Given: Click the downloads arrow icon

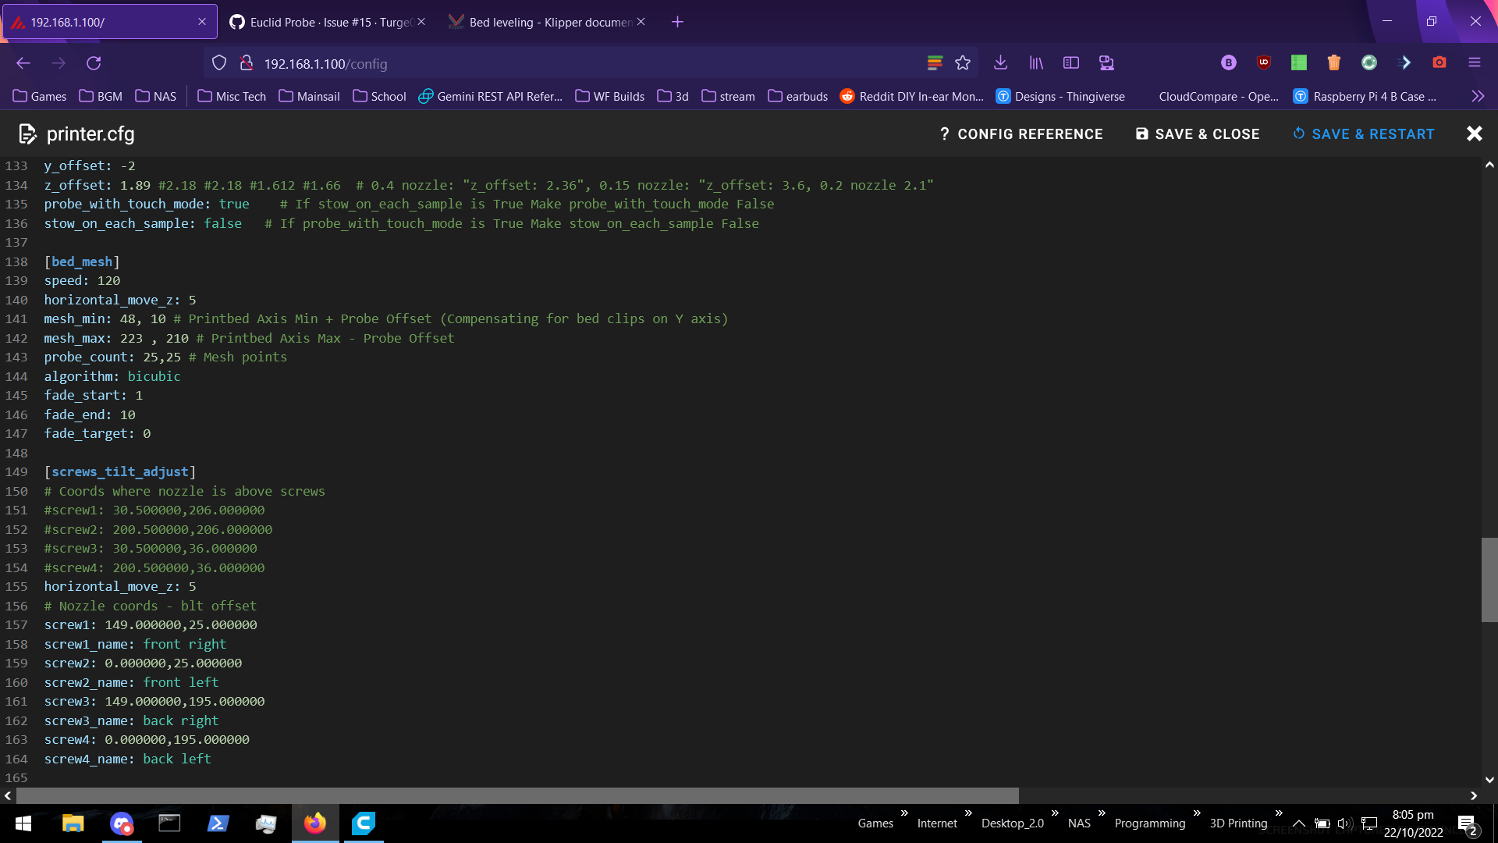Looking at the screenshot, I should point(1000,62).
